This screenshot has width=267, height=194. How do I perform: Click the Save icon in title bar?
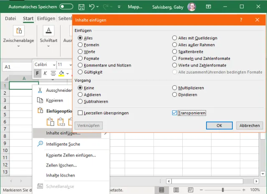[x=81, y=7]
